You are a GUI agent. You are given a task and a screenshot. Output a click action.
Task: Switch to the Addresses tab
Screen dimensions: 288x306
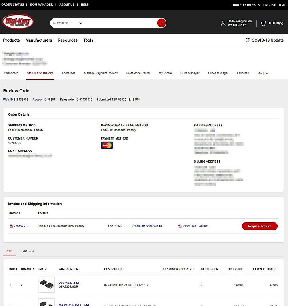[x=68, y=73]
